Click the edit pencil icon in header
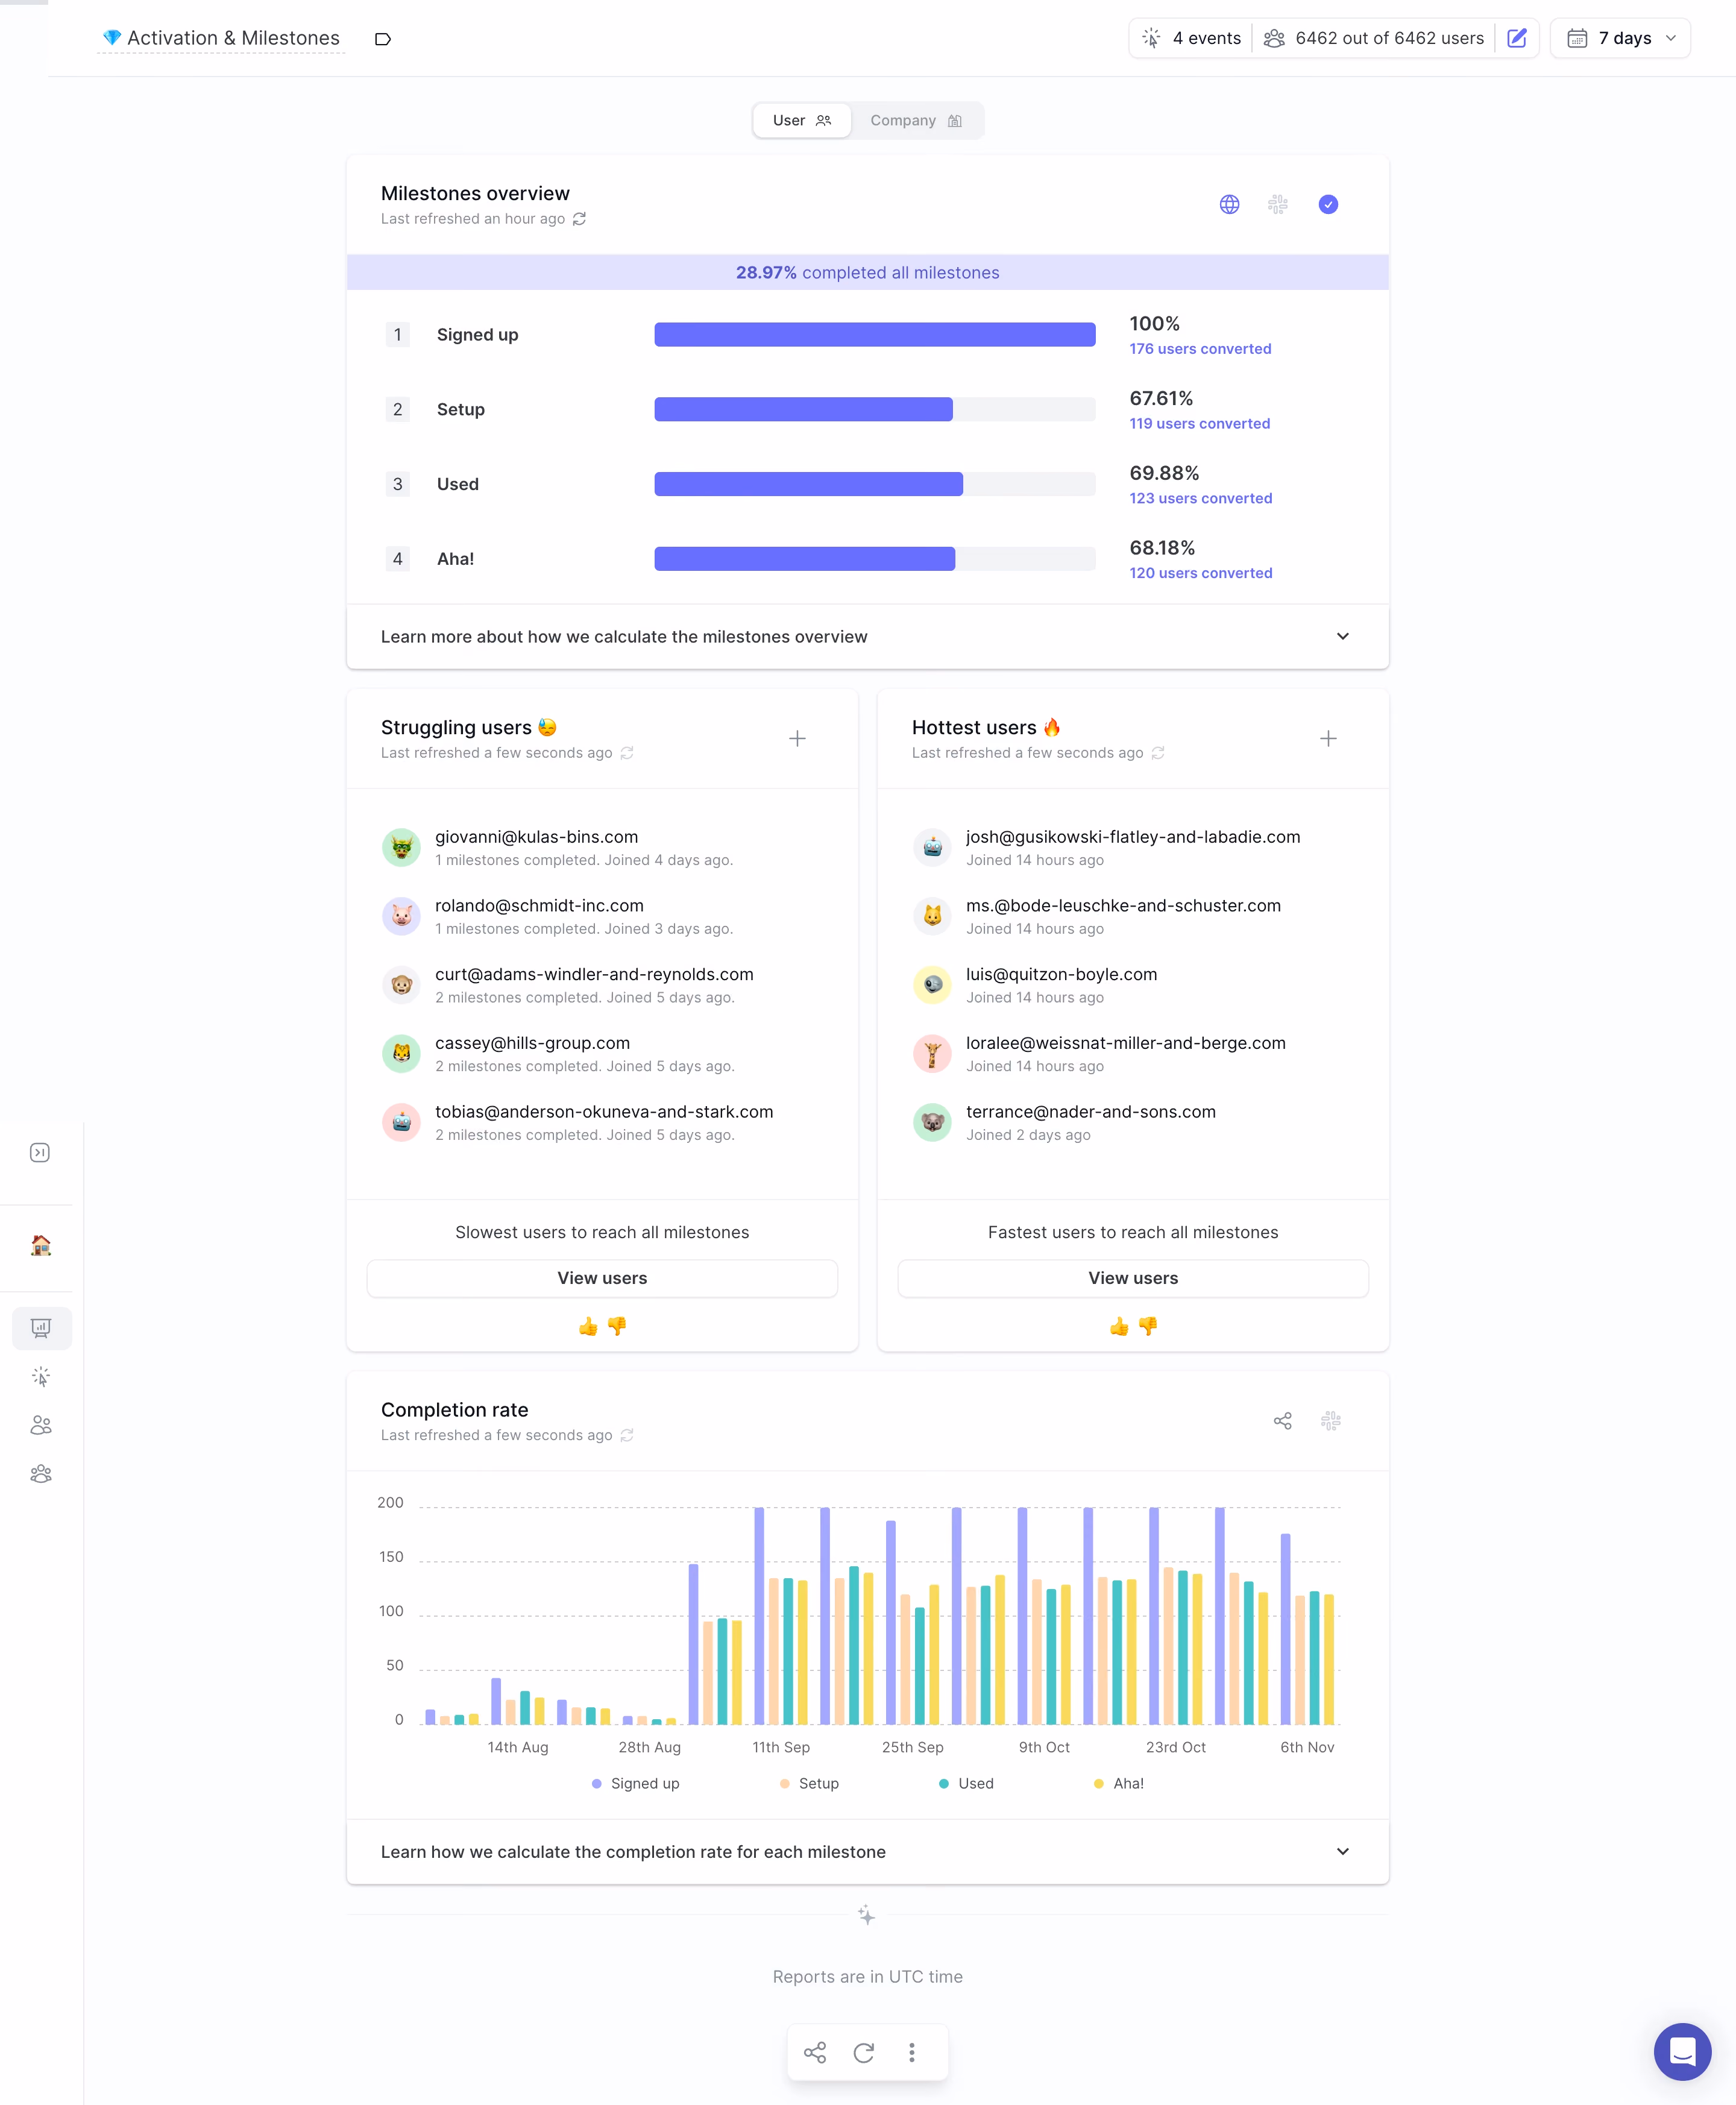The width and height of the screenshot is (1736, 2105). point(1516,38)
